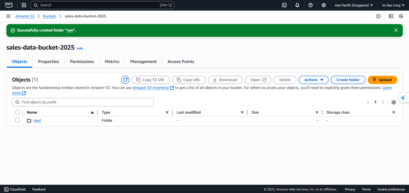The width and height of the screenshot is (409, 193).
Task: Sort by the Type column arrow
Action: pyautogui.click(x=167, y=112)
